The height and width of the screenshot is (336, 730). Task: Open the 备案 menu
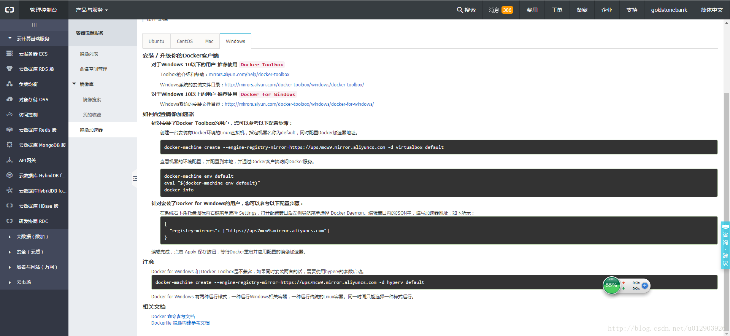(582, 10)
